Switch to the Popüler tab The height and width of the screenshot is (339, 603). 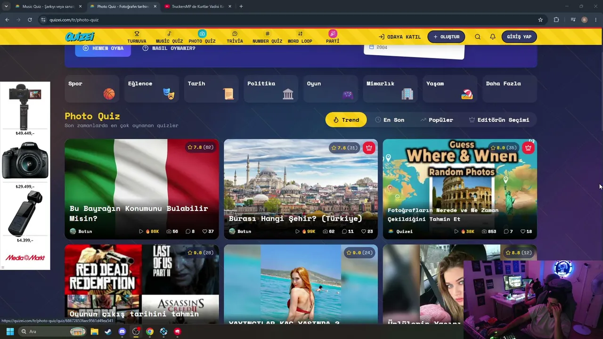pyautogui.click(x=437, y=120)
